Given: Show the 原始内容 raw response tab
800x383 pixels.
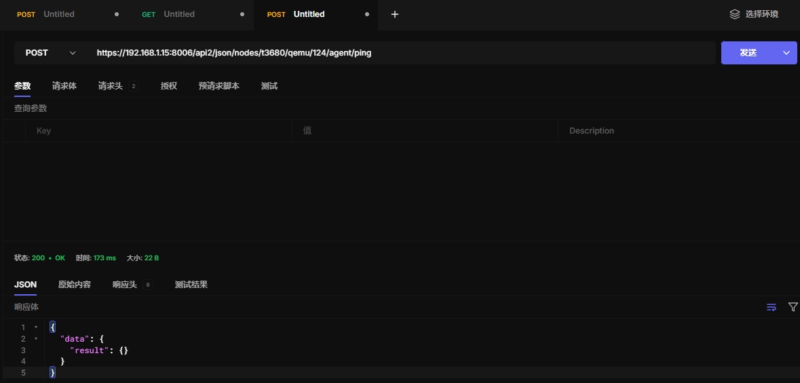Looking at the screenshot, I should point(75,285).
